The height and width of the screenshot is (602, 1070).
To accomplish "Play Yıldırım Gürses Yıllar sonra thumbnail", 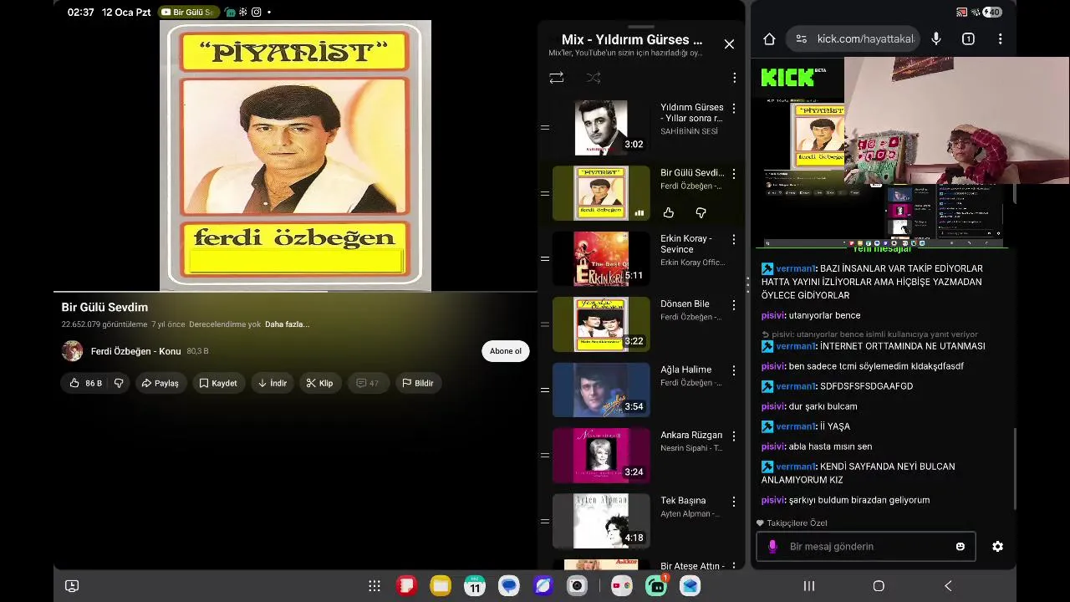I will point(601,128).
